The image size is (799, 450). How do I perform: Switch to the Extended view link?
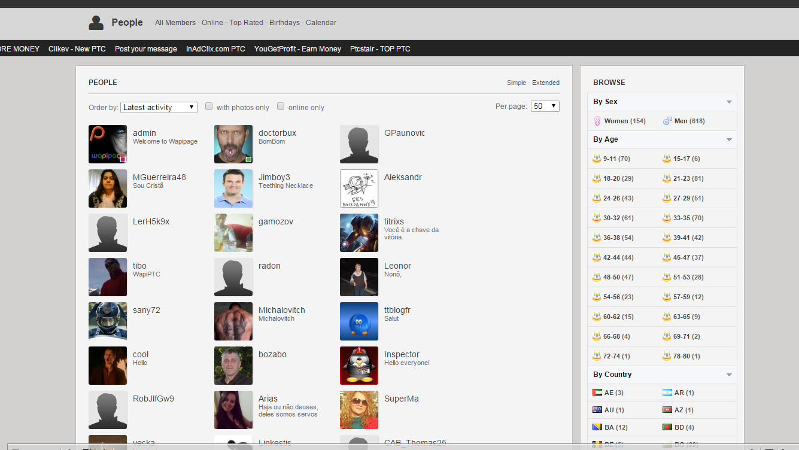[545, 83]
